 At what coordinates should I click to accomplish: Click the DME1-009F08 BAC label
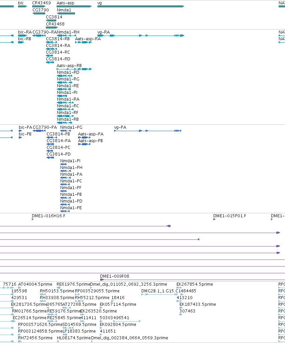coord(115,276)
